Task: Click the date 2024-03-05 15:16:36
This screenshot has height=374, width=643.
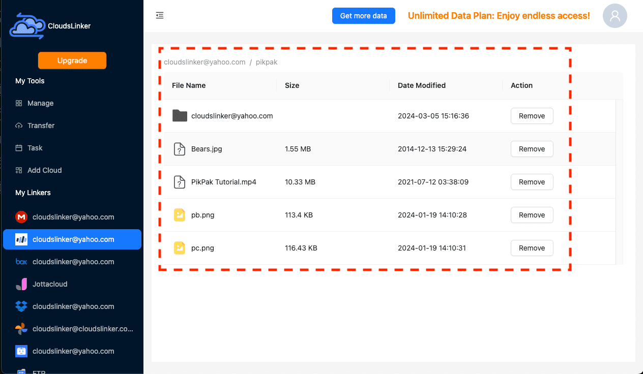Action: click(x=433, y=116)
